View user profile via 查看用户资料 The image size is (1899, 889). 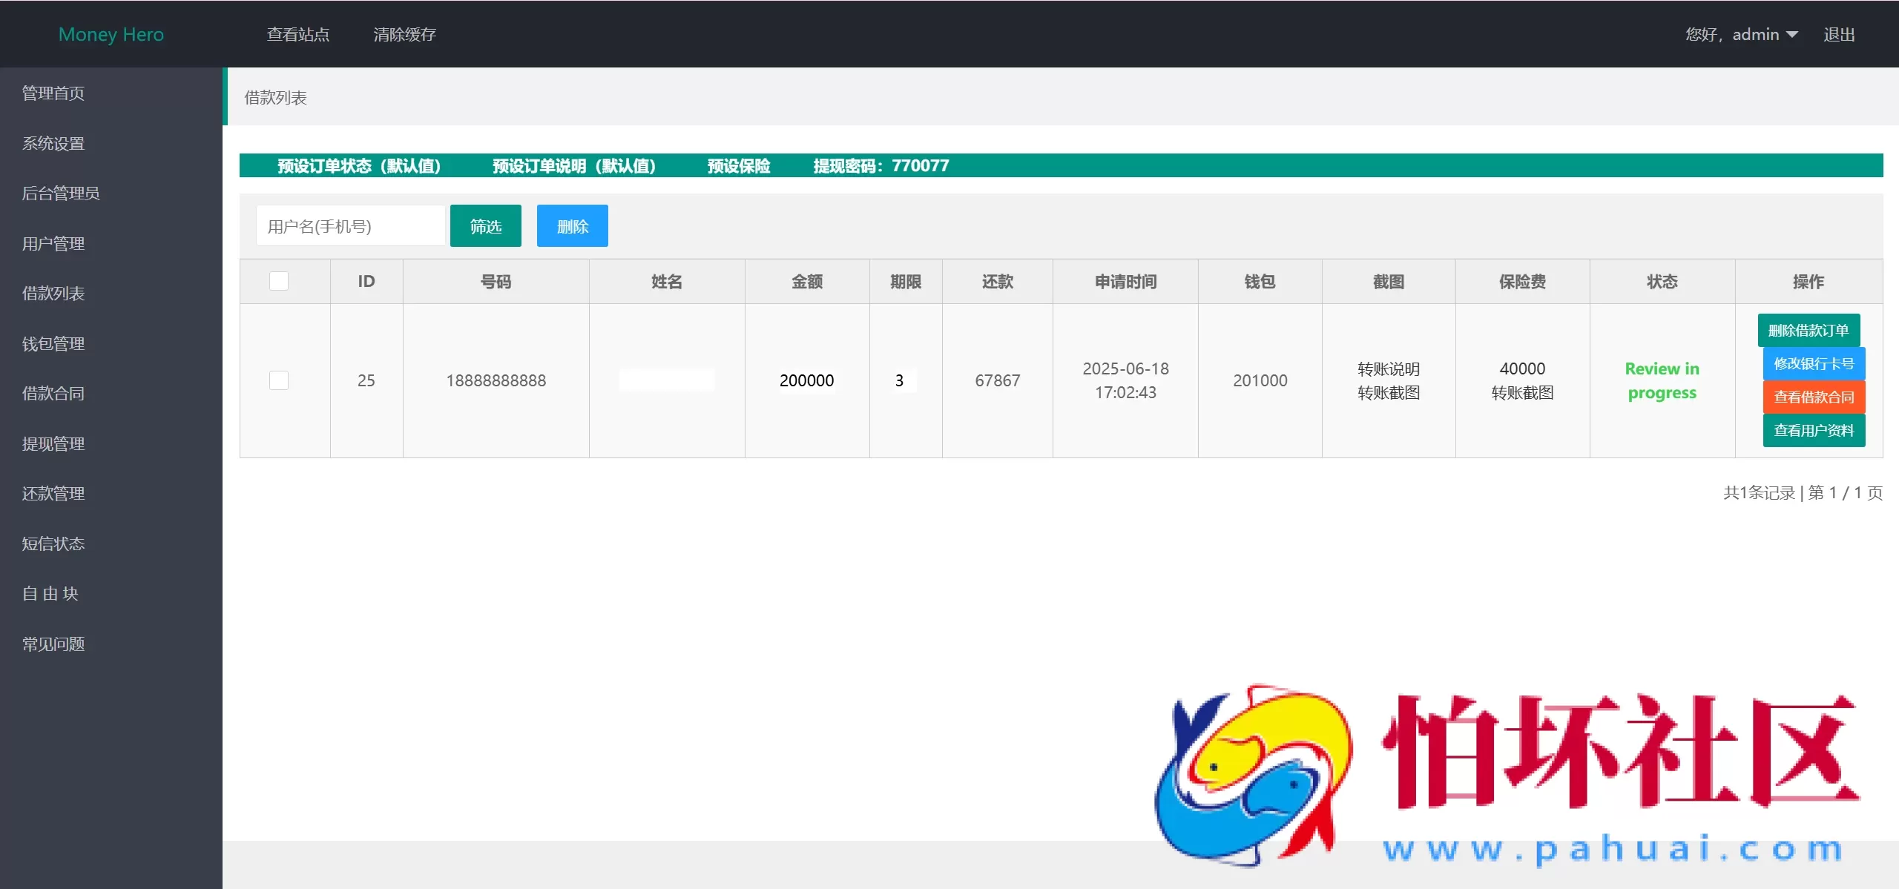tap(1814, 430)
